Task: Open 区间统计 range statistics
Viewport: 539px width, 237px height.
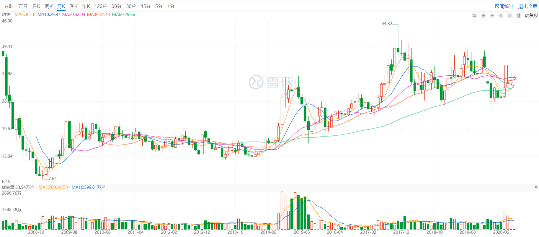Action: coord(504,6)
